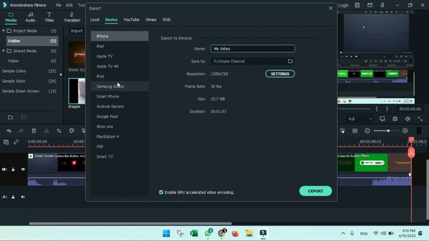
Task: Switch to the Vimeo export tab
Action: click(151, 19)
